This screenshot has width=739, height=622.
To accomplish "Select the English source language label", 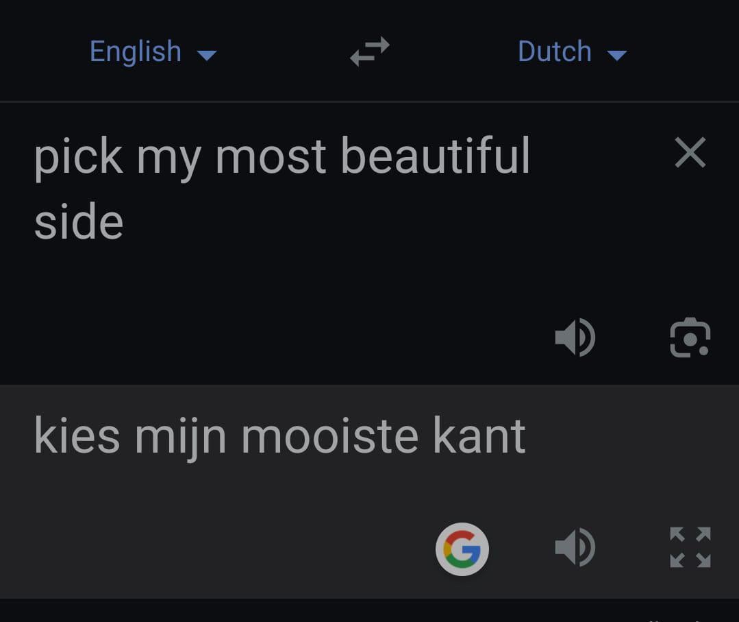I will [x=136, y=52].
